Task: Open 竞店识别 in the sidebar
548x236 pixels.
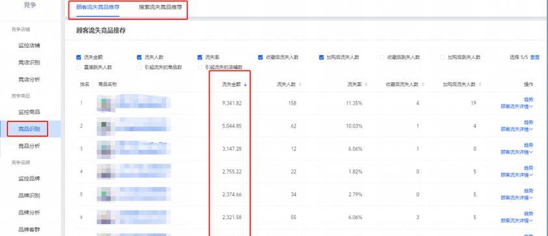Action: tap(29, 63)
